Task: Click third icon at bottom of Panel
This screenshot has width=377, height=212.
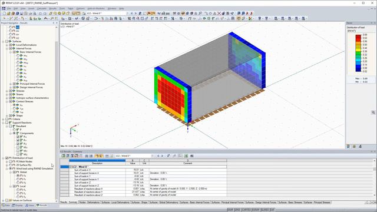Action: pyautogui.click(x=360, y=147)
